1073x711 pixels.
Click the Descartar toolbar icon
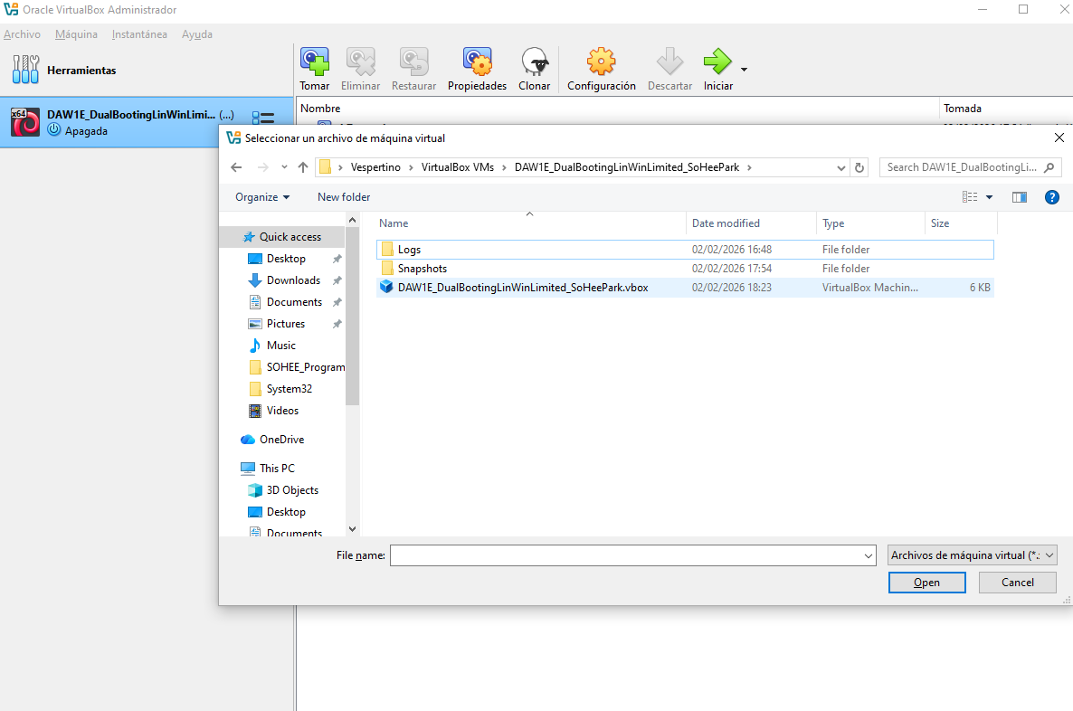pos(669,62)
